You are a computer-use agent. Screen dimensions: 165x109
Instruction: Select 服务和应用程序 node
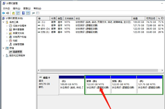click(x=15, y=56)
